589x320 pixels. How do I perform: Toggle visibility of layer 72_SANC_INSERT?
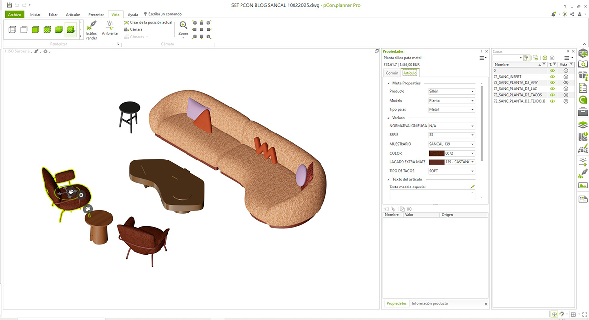tap(552, 77)
